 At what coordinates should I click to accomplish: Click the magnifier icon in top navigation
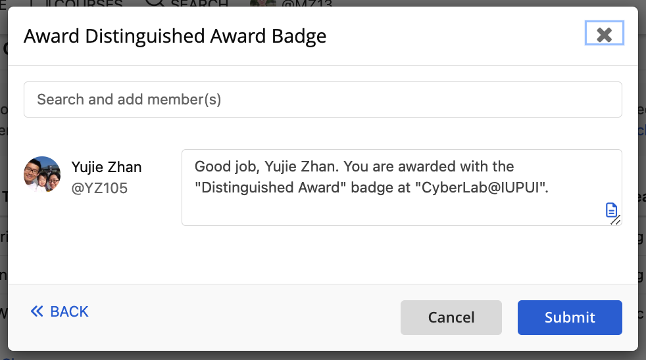click(x=155, y=3)
